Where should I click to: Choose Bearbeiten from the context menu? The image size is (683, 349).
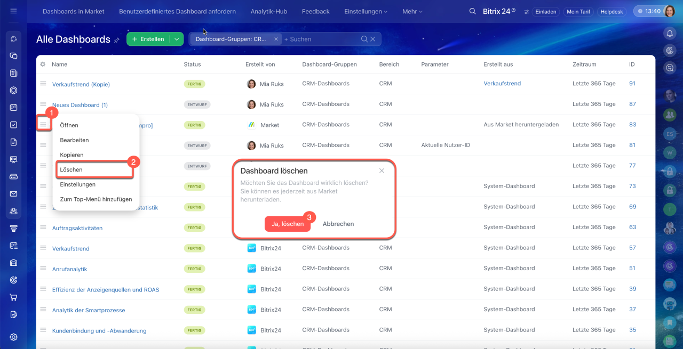click(74, 140)
